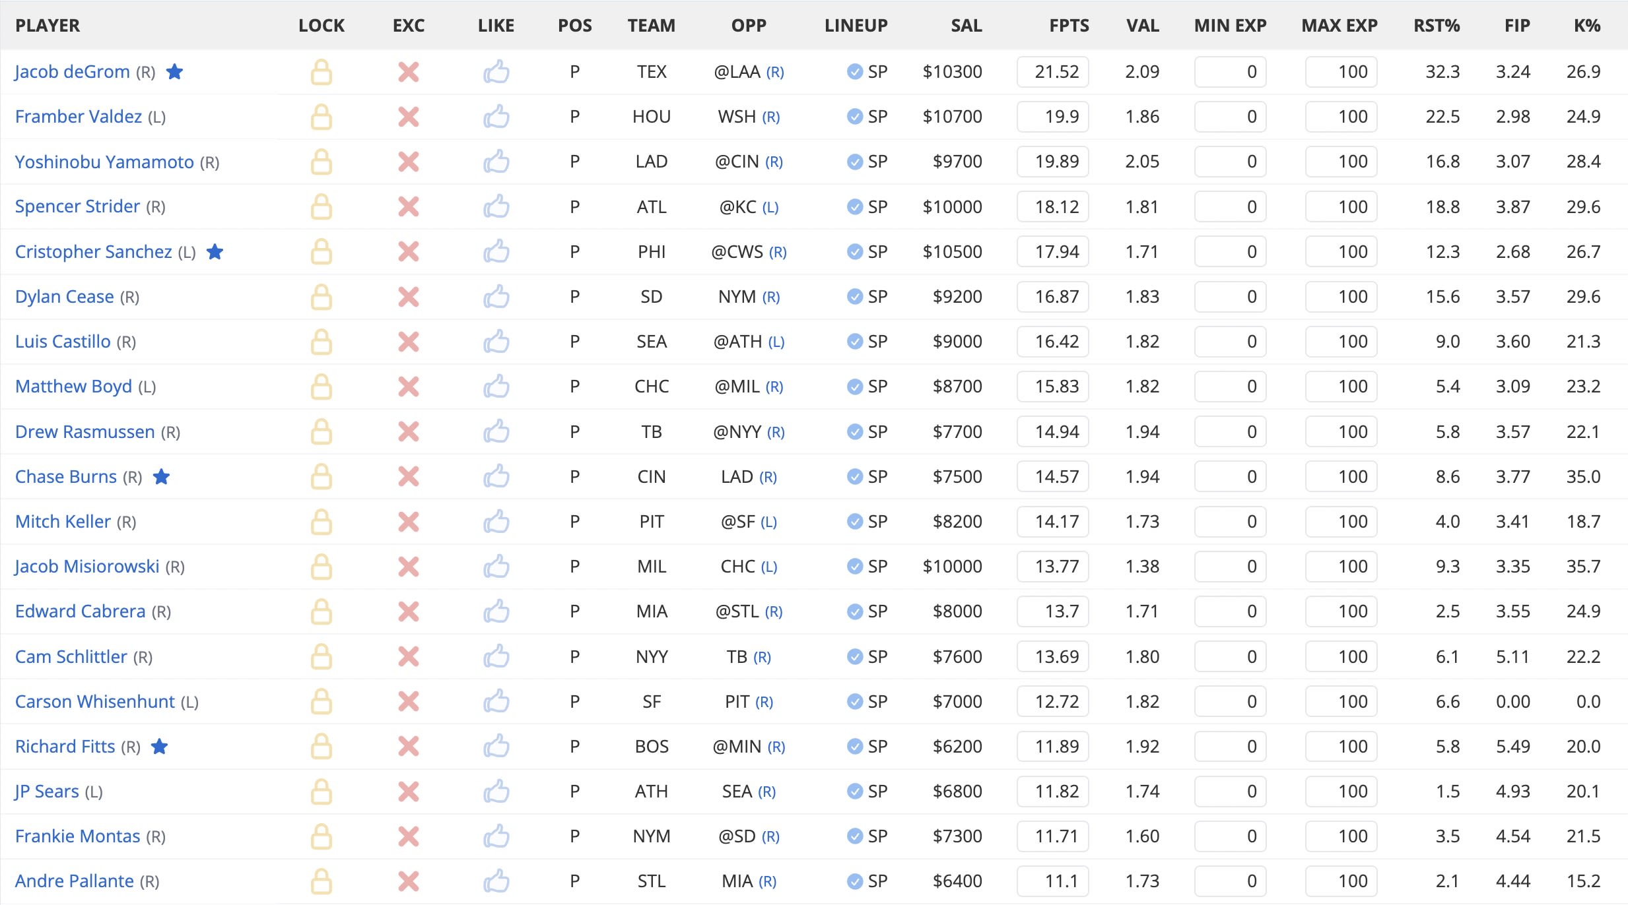Like Jacob Misiorowski with the thumbs-up icon
Viewport: 1628px width, 905px height.
[496, 567]
